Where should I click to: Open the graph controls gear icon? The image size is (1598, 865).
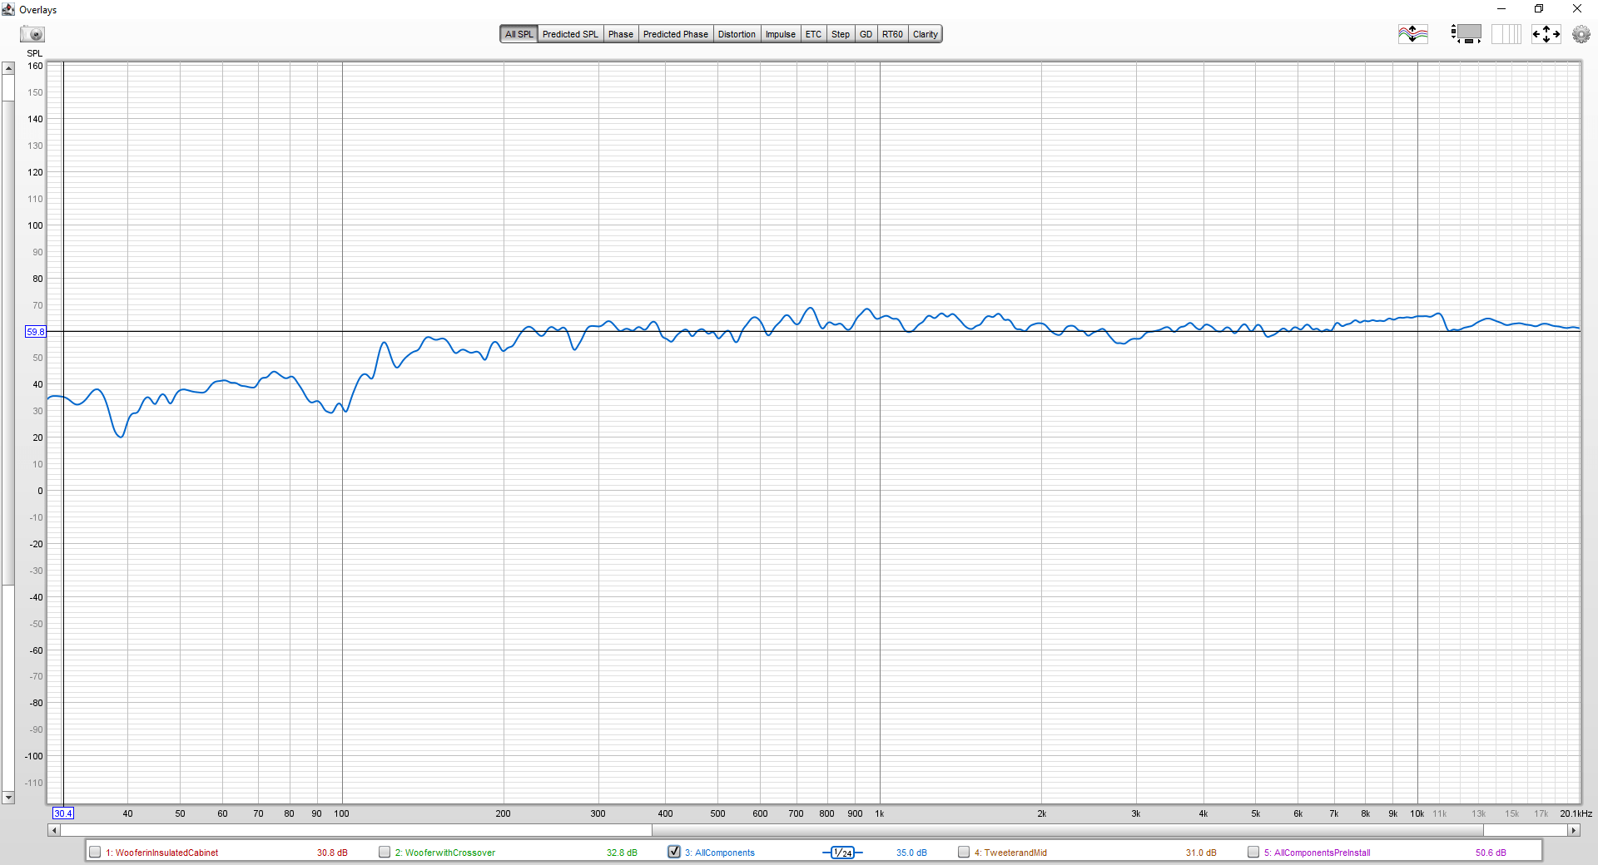(1581, 34)
